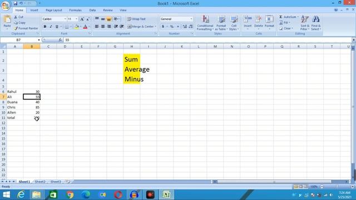Open the General number format dropdown
The width and height of the screenshot is (356, 200).
click(x=191, y=19)
